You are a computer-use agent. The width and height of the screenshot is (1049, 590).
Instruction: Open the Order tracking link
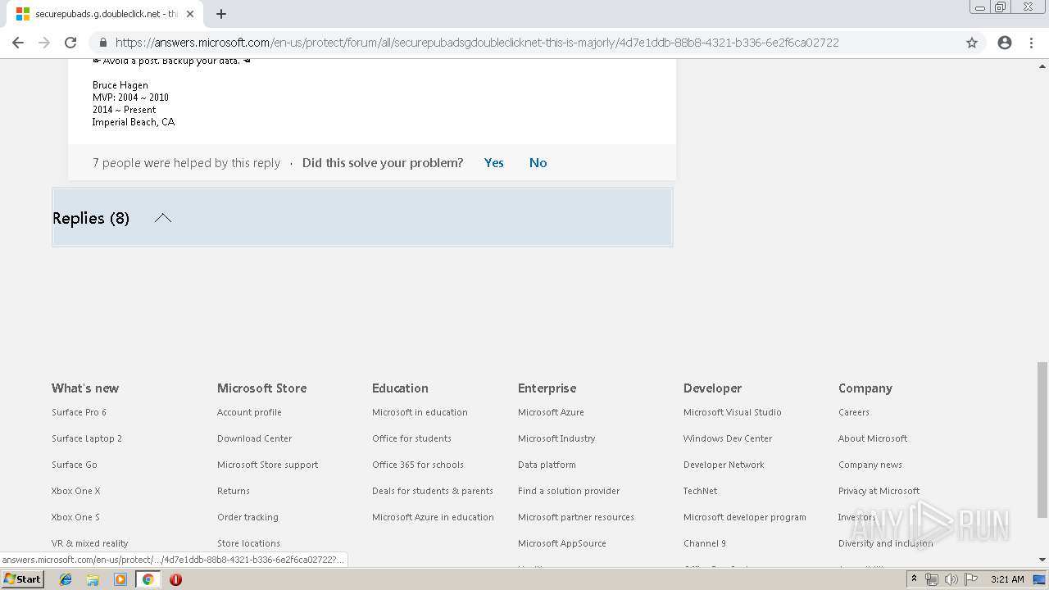(x=248, y=517)
